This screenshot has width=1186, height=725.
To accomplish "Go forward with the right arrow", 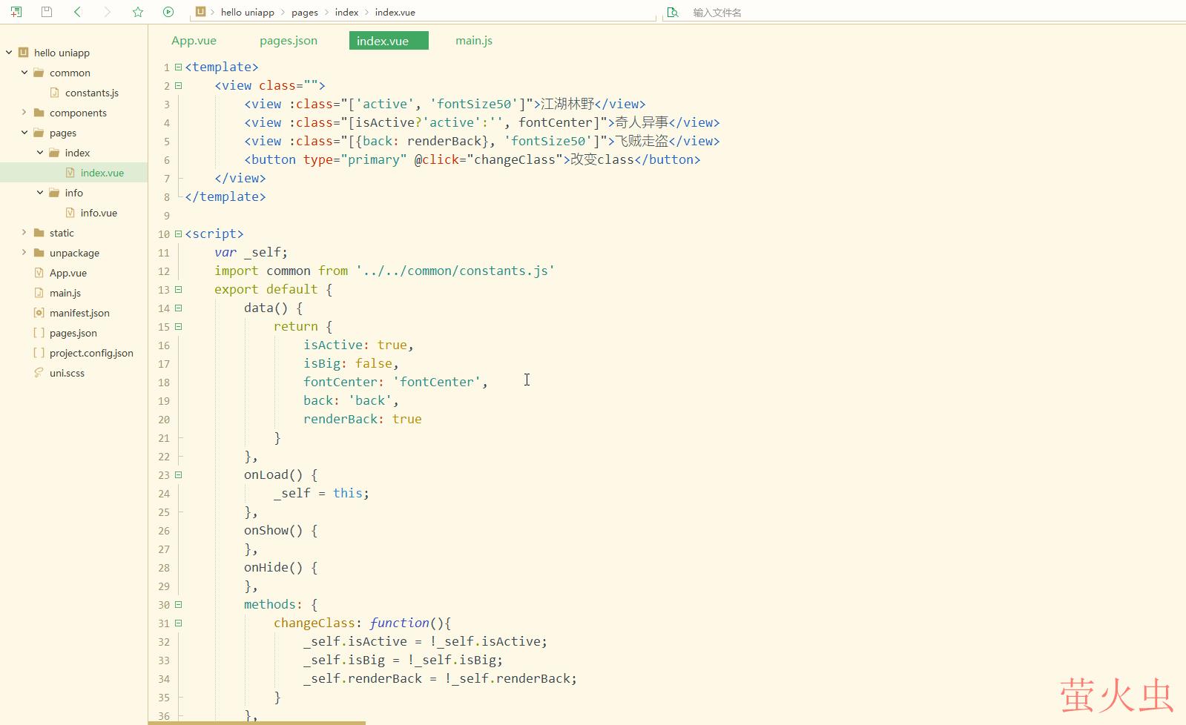I will coord(107,12).
